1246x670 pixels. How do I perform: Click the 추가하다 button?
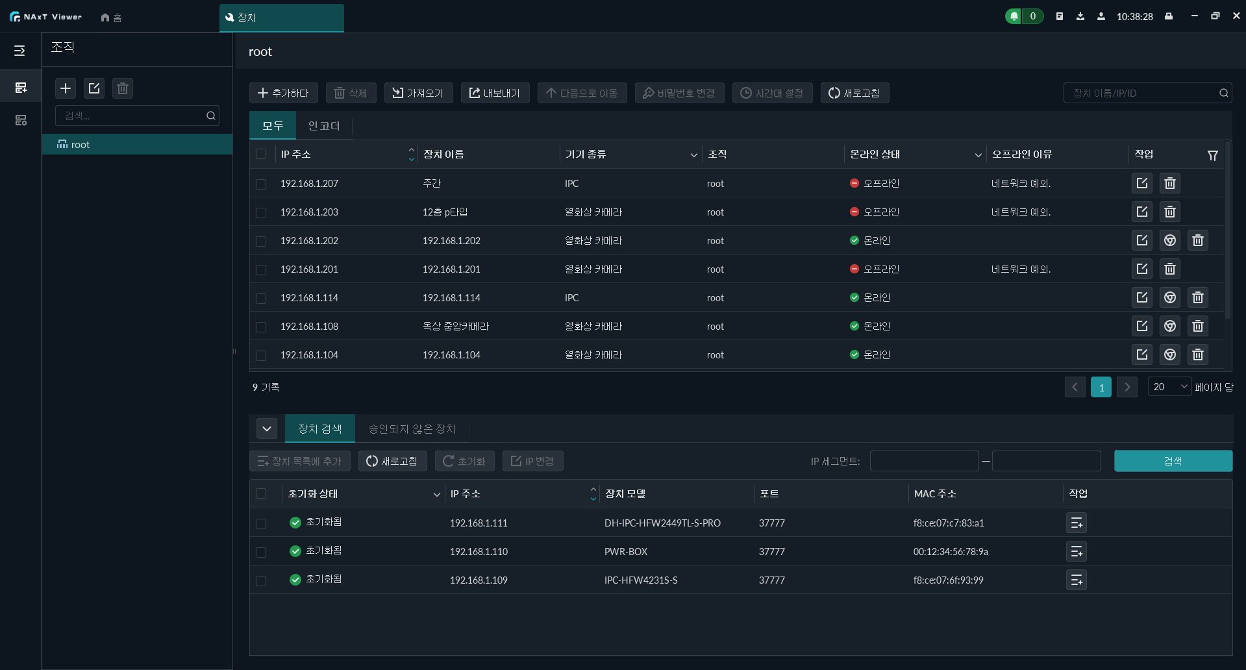tap(283, 93)
